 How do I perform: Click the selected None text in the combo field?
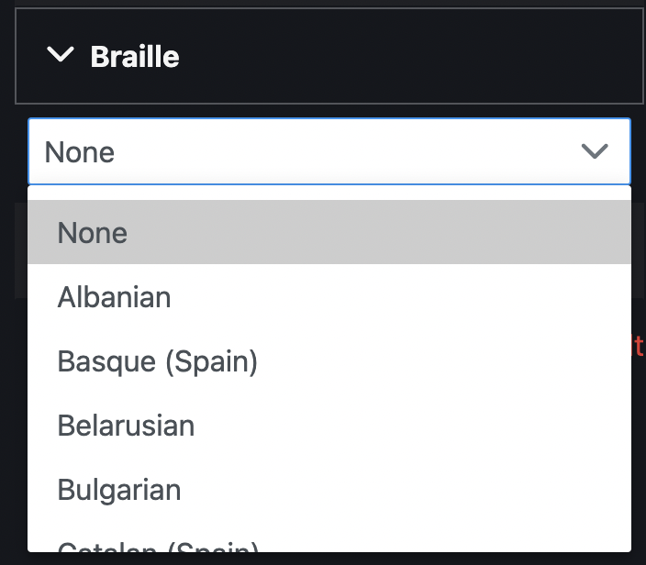(x=80, y=152)
